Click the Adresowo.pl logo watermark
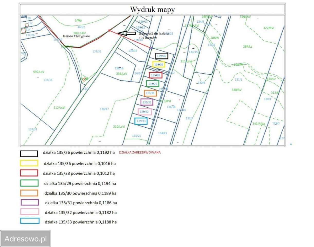The height and width of the screenshot is (247, 314). click(x=25, y=239)
